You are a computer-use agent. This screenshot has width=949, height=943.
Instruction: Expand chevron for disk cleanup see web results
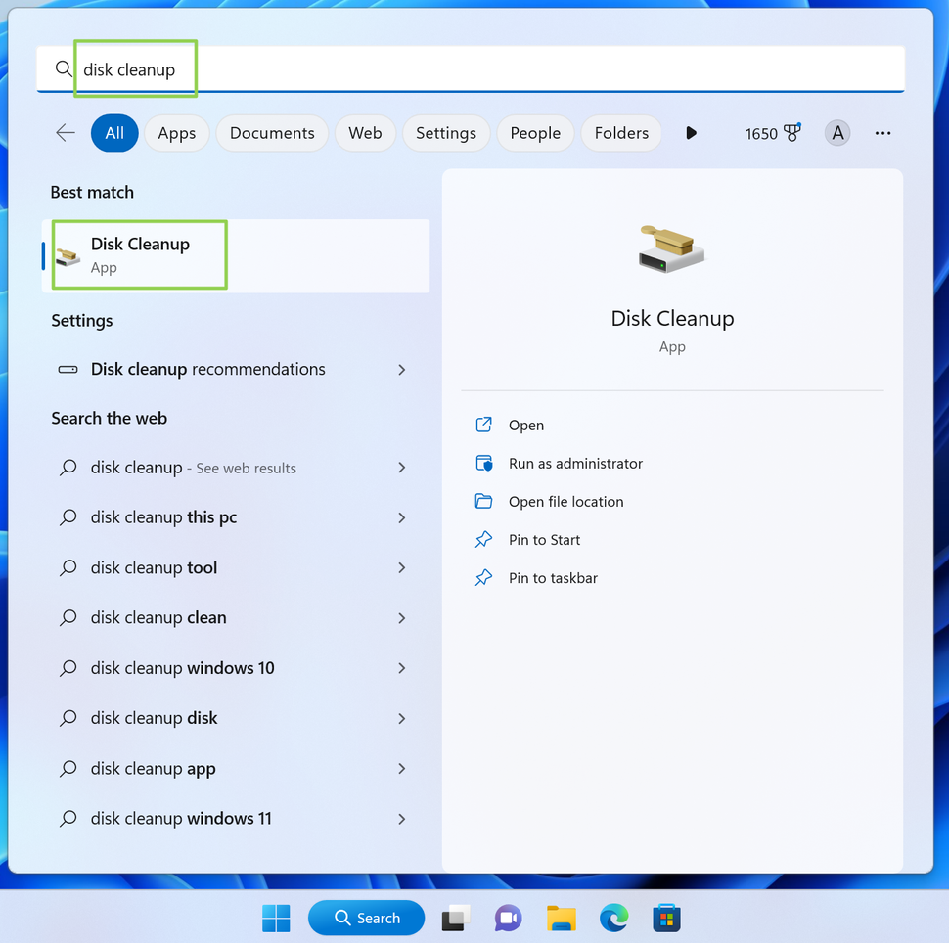click(x=402, y=468)
